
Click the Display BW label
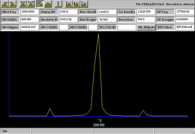pyautogui.click(x=49, y=12)
